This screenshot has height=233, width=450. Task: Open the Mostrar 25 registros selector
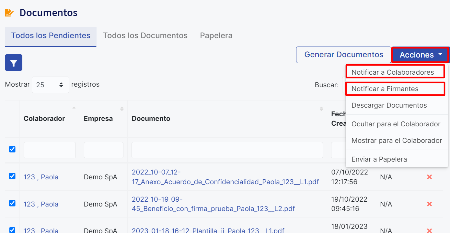point(50,85)
